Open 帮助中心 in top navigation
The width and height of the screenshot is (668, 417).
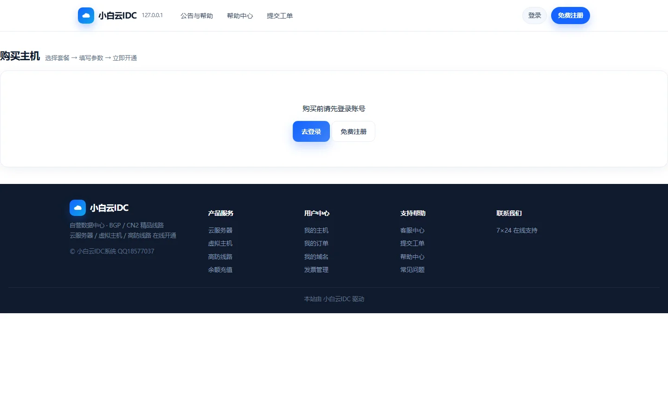point(240,16)
